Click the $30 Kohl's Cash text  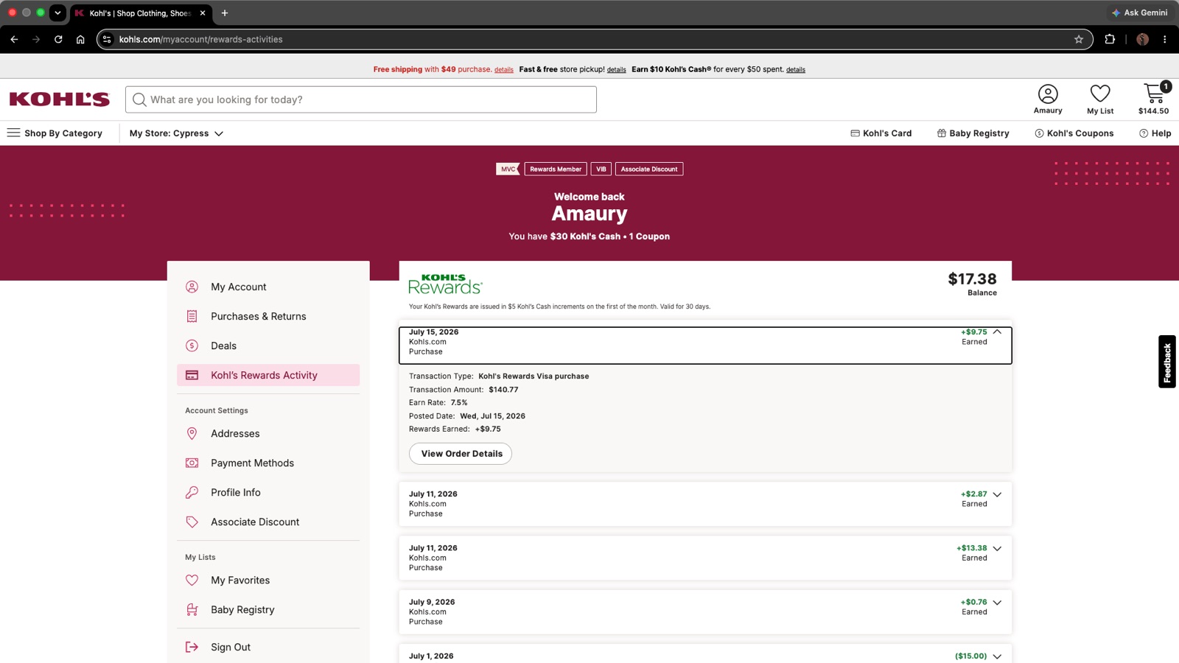(585, 236)
